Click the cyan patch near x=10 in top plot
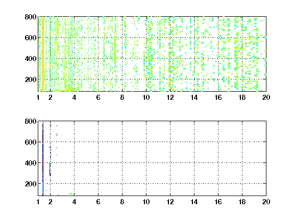Screen dimensions: 294x220 144,62
